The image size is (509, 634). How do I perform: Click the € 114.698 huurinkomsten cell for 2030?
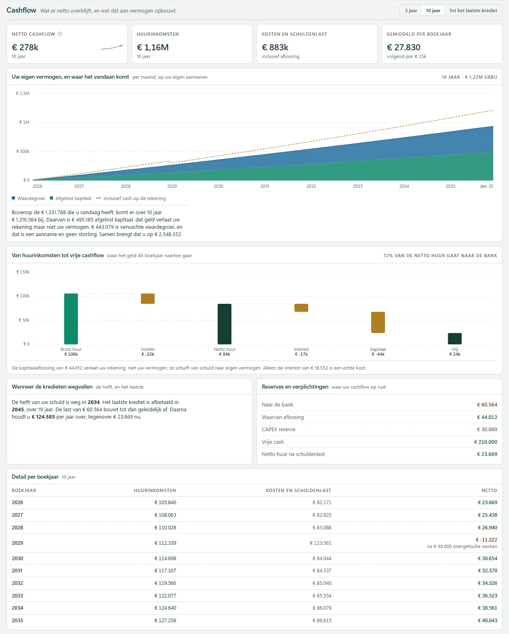click(165, 559)
